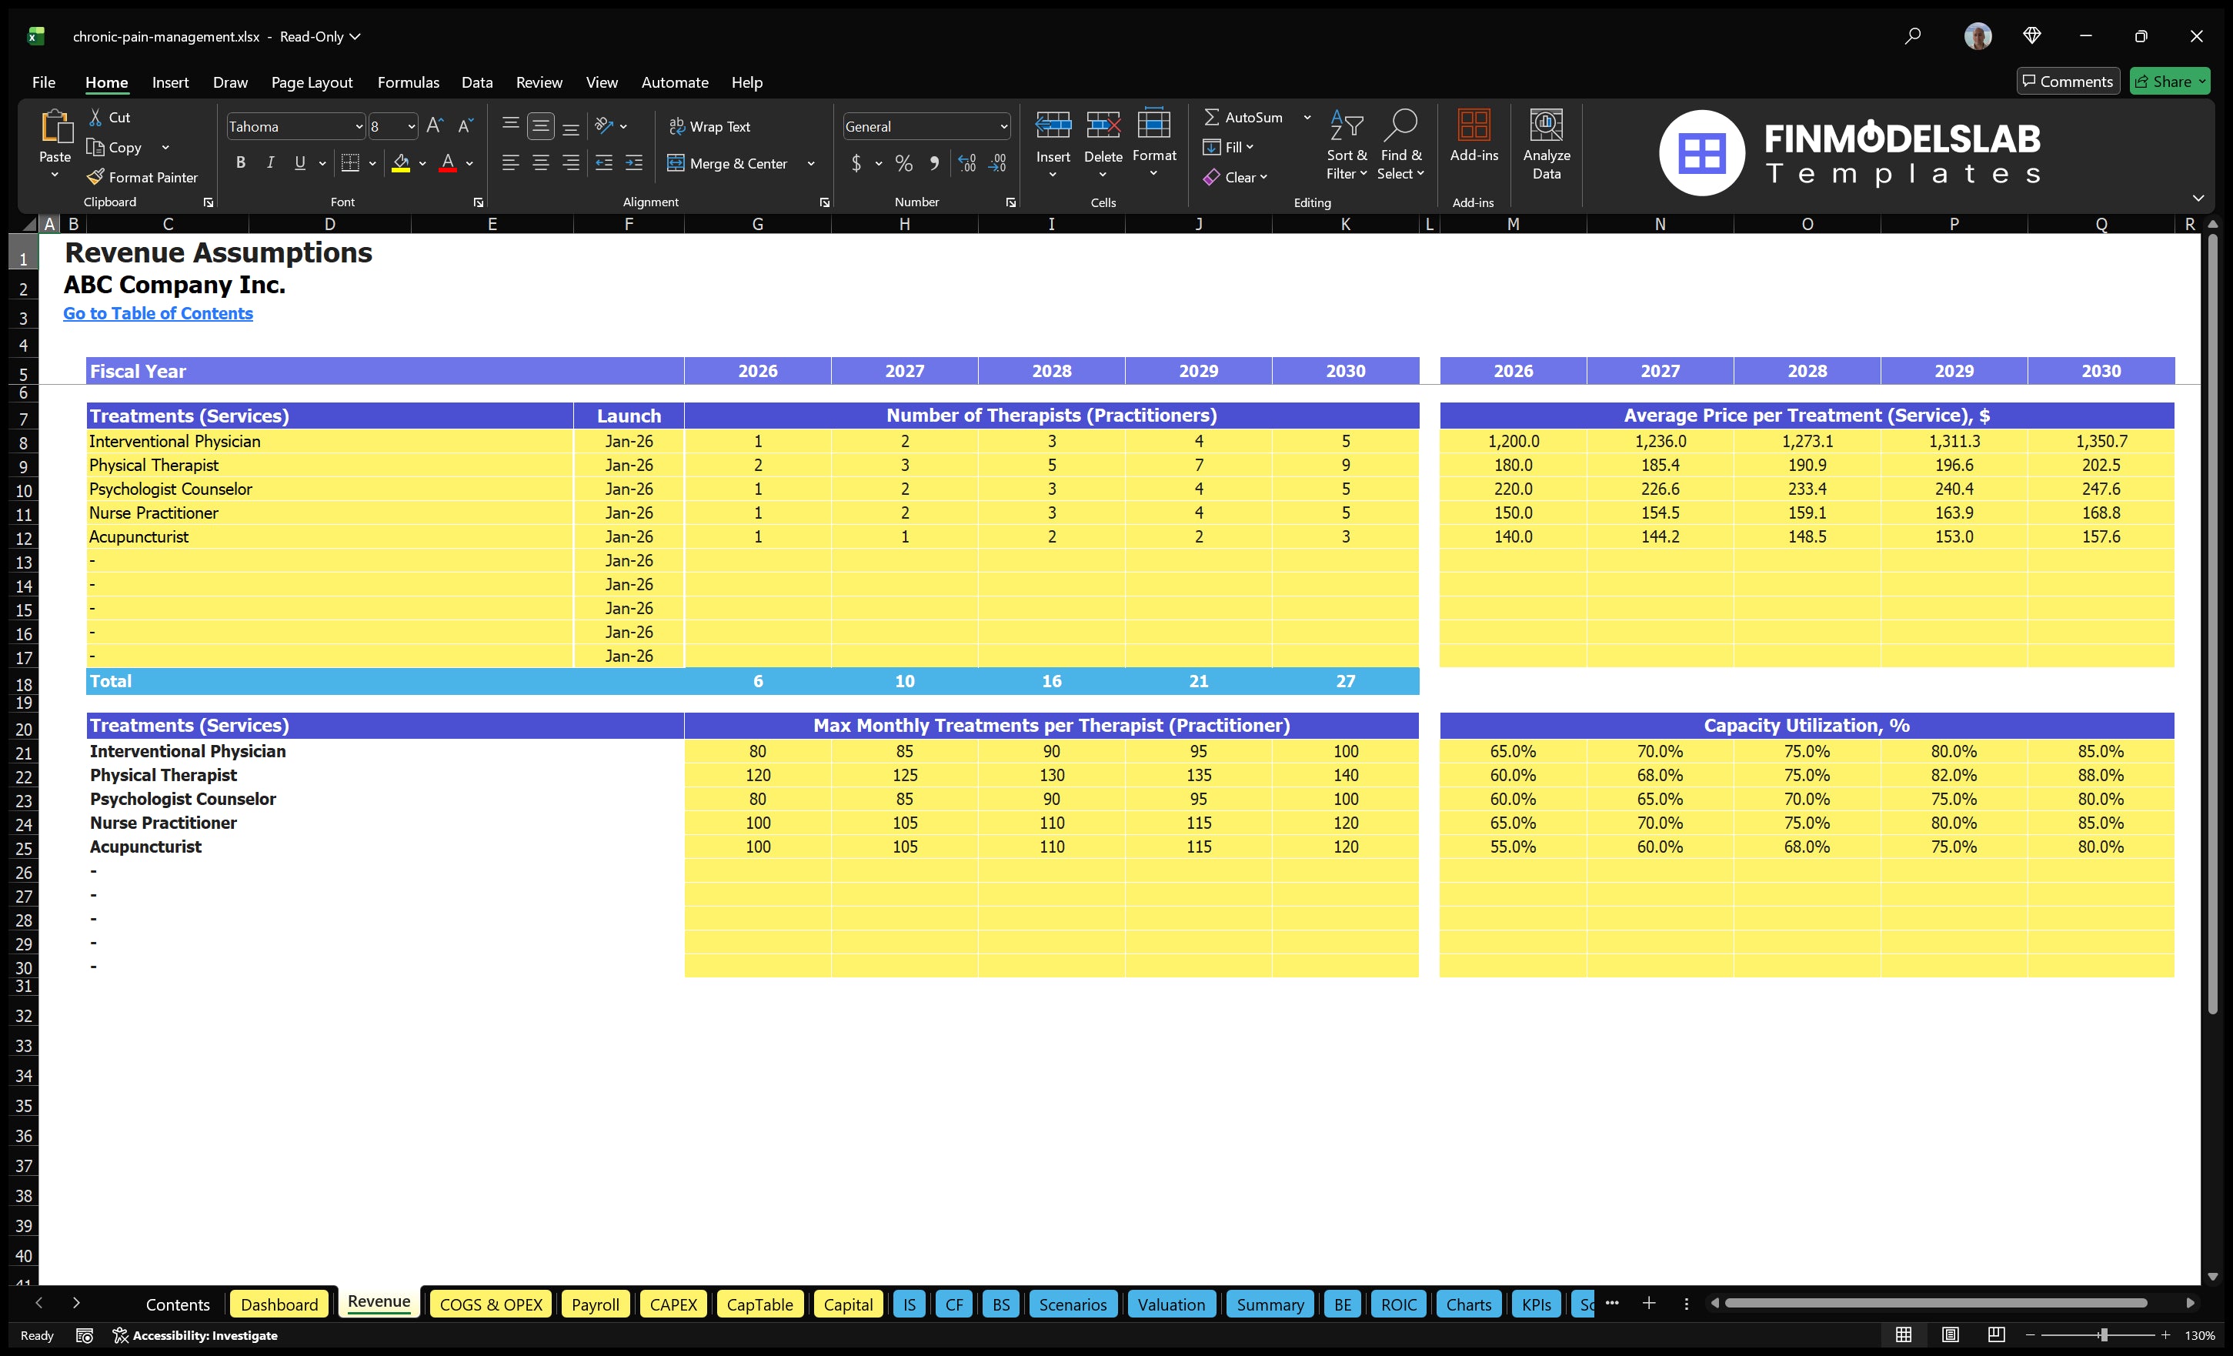Switch to the Formulas ribbon tab
2233x1356 pixels.
(x=408, y=82)
